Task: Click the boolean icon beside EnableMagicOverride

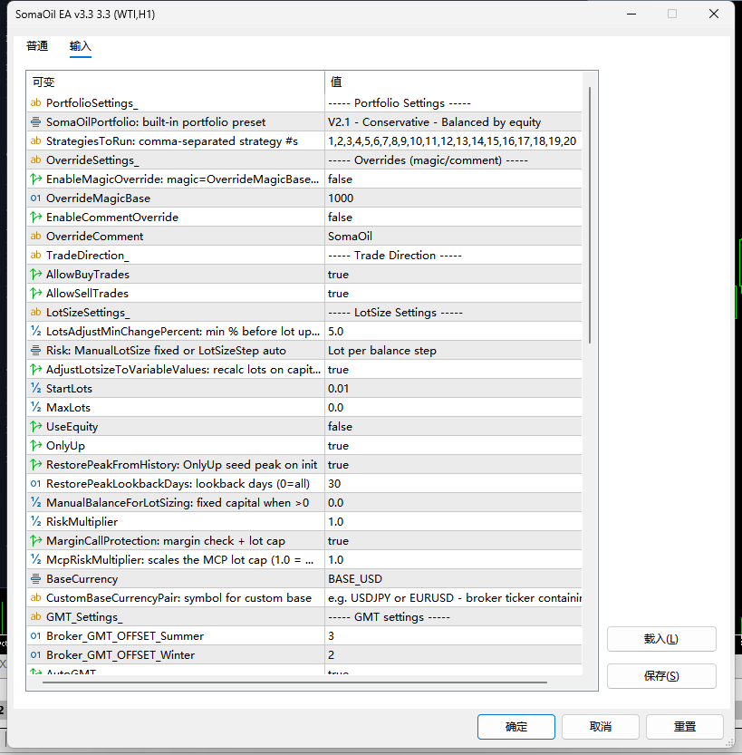Action: point(35,179)
